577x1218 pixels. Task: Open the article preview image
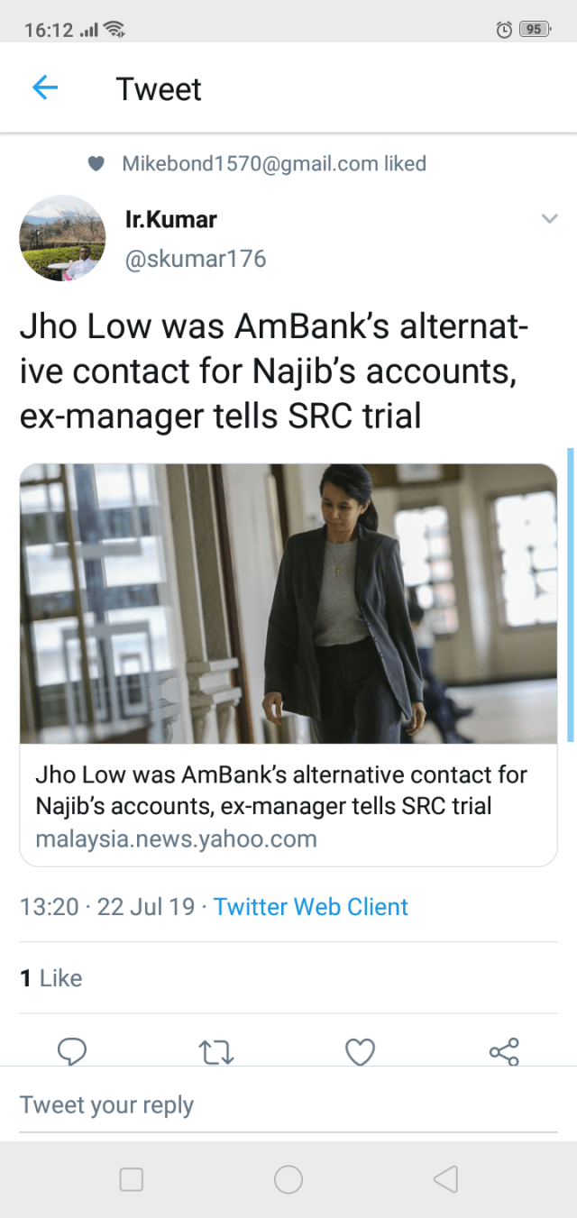pos(288,603)
